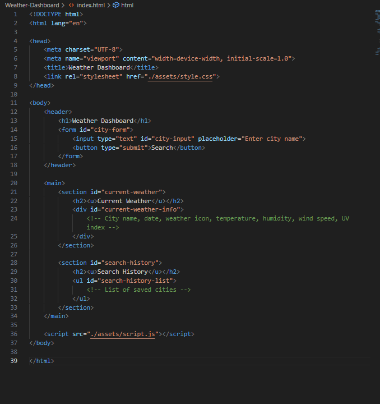Click the "city-form" id value

pos(110,130)
